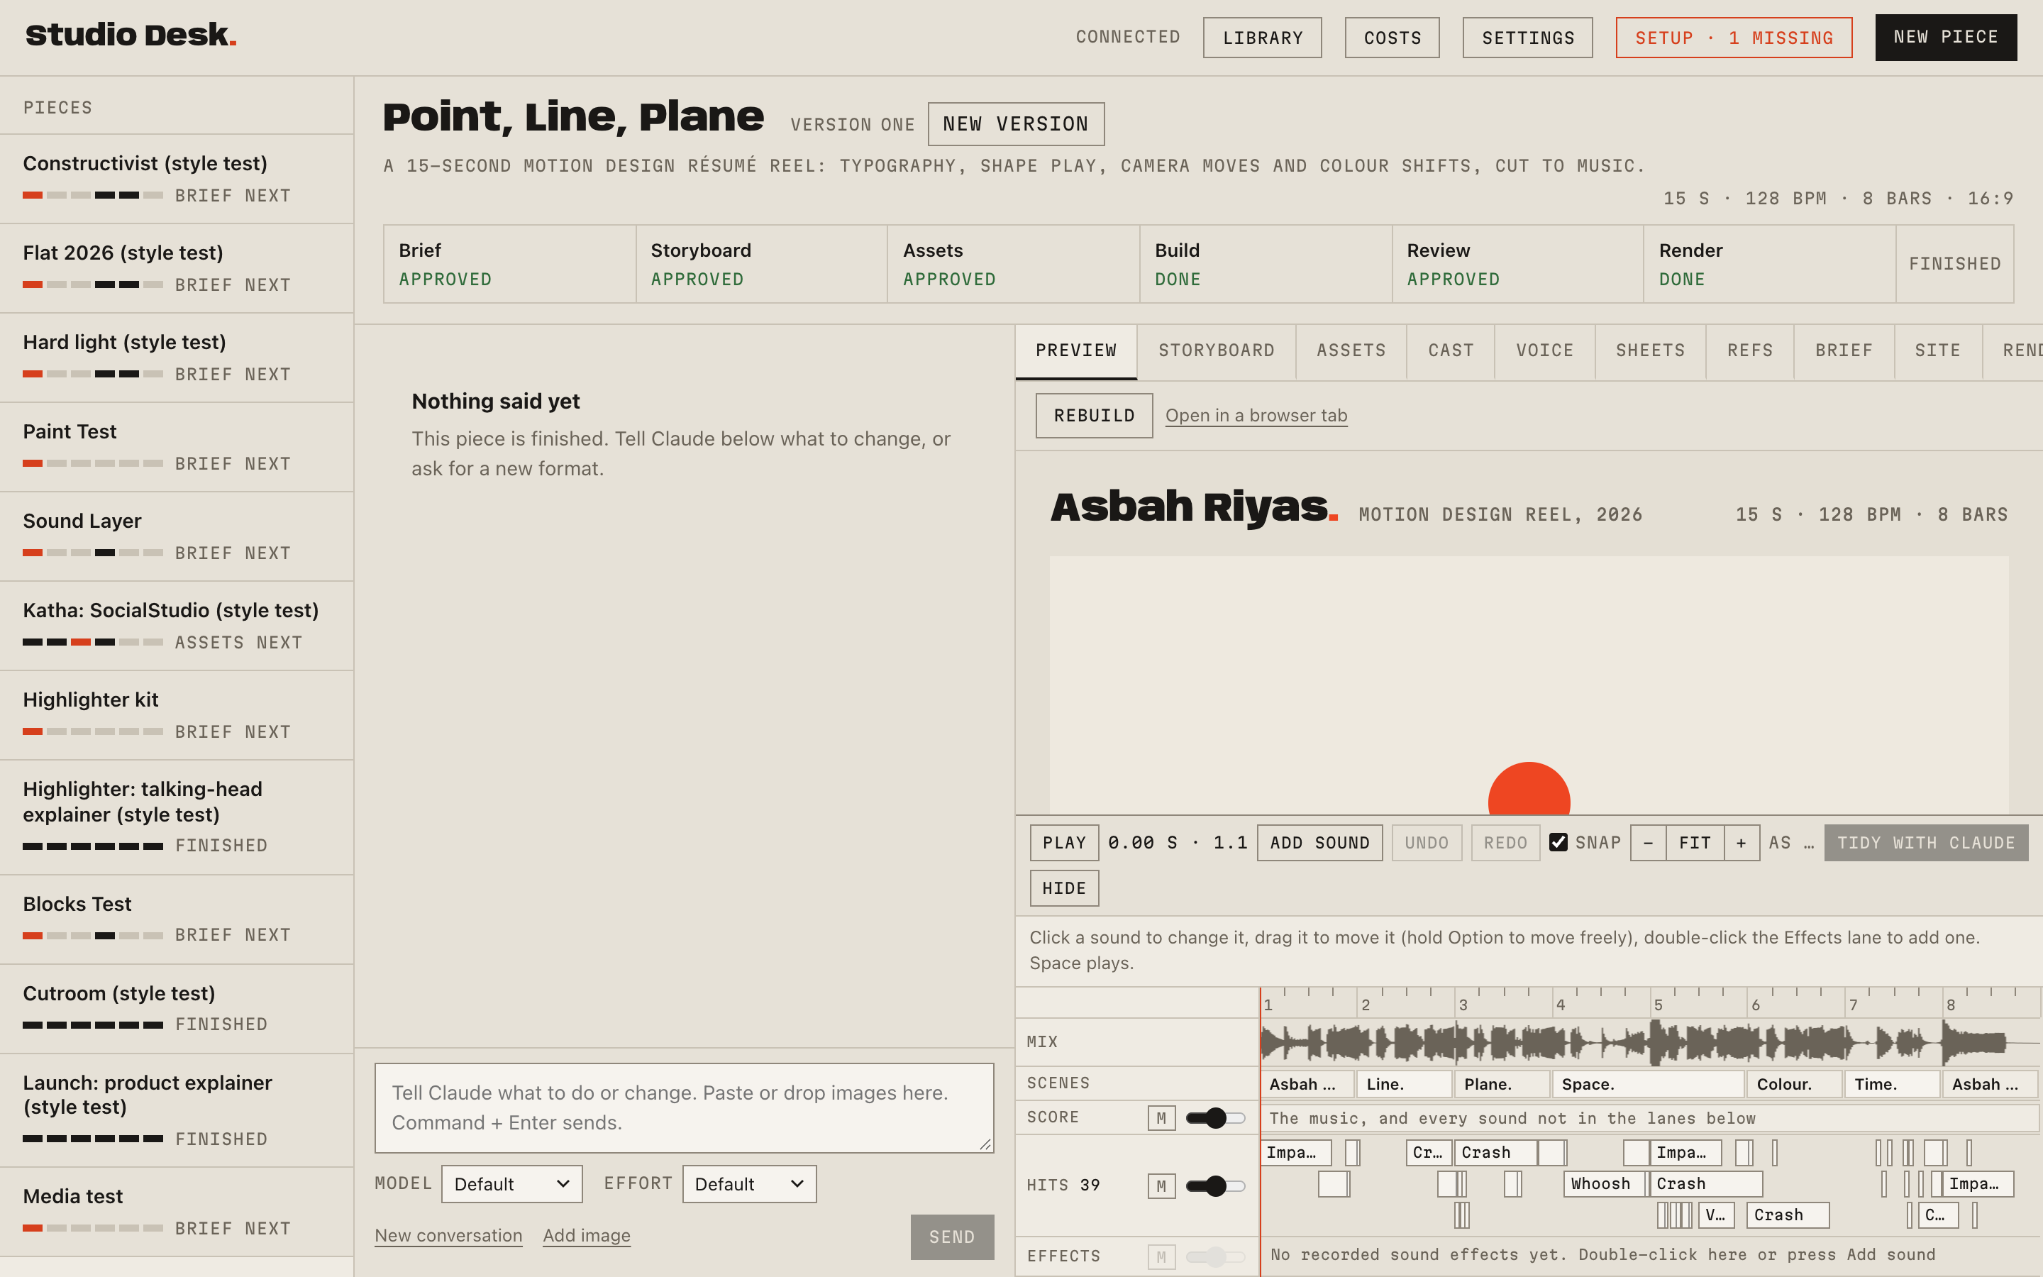This screenshot has height=1277, width=2043.
Task: Click the Add image link
Action: point(587,1236)
